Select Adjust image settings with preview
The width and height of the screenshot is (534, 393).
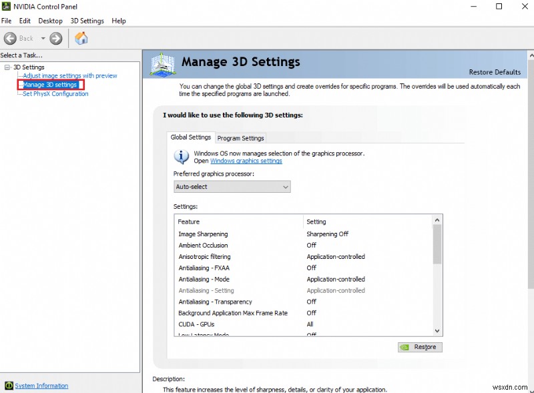[70, 76]
